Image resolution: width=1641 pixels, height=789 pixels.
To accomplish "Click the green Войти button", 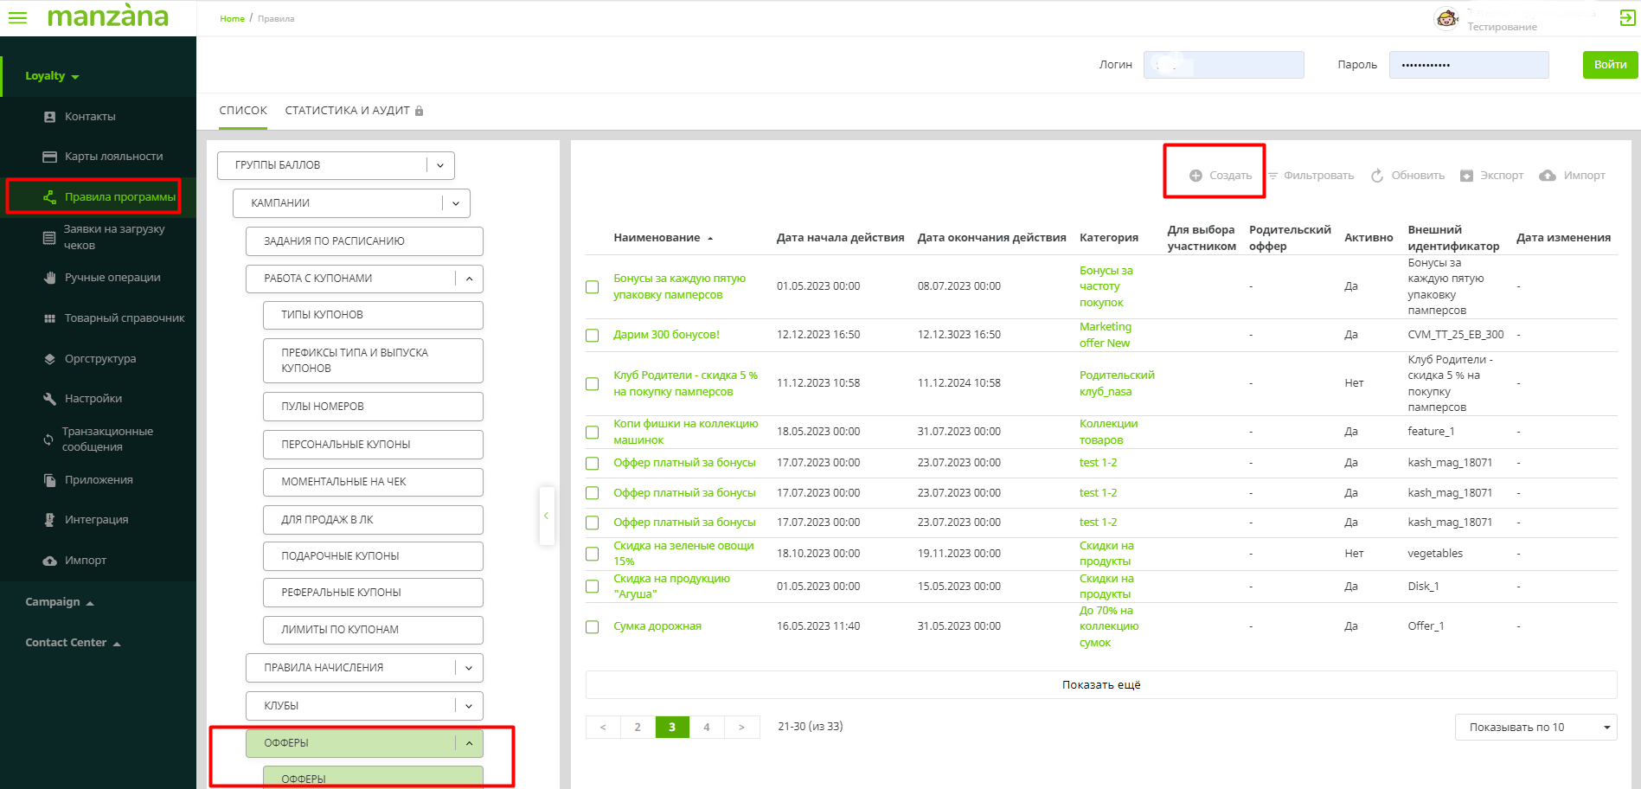I will (1609, 65).
